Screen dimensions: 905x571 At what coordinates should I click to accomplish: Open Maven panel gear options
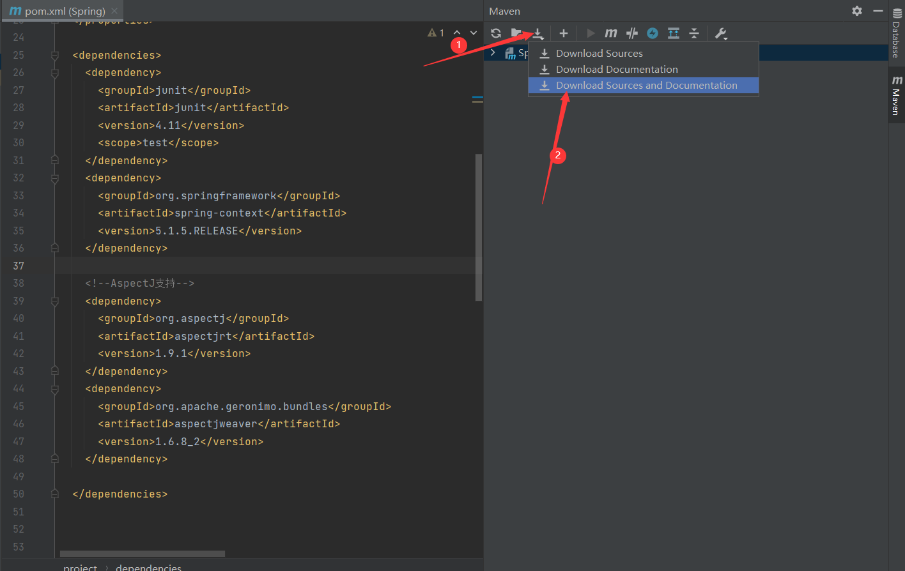pyautogui.click(x=857, y=11)
